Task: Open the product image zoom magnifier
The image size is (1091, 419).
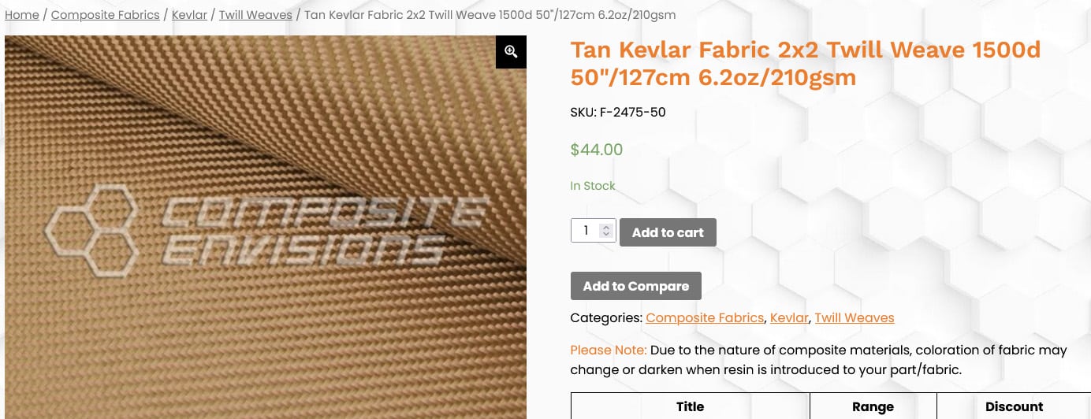Action: (x=511, y=52)
